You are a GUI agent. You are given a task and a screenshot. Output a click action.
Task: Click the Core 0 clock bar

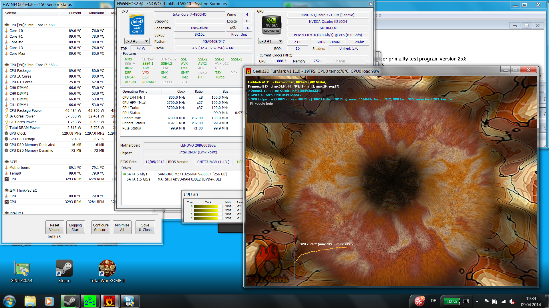[x=208, y=206]
